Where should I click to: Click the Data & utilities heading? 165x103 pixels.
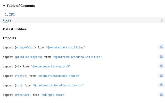pyautogui.click(x=15, y=29)
